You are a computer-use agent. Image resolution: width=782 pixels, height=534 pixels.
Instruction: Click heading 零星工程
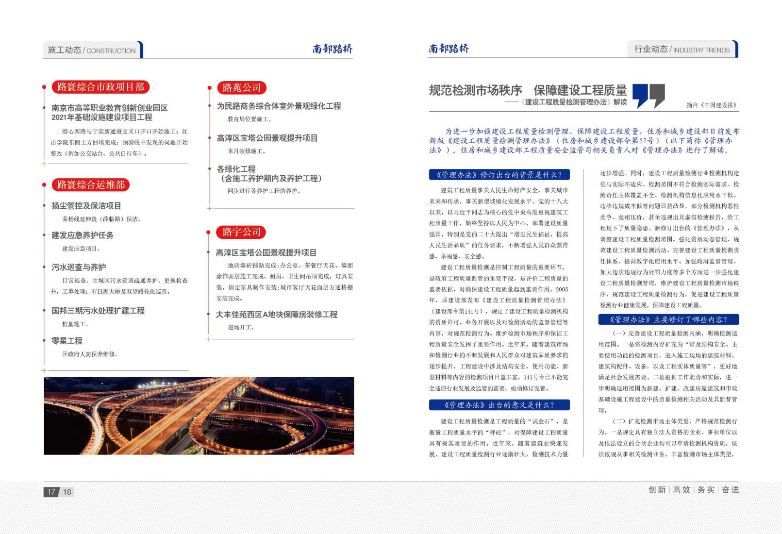point(67,341)
